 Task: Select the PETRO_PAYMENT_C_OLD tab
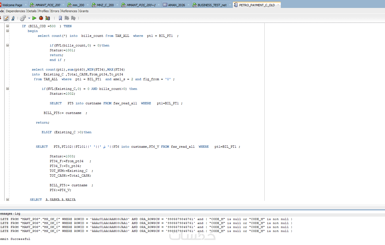tap(257, 5)
